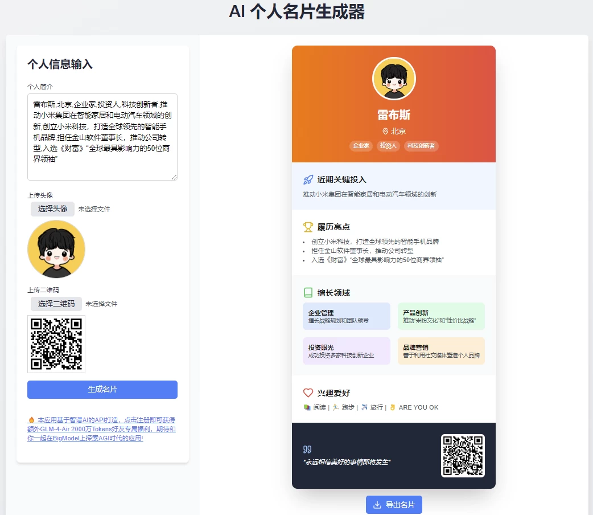Screen dimensions: 593x515
Task: Click the book icon beside 擅长领域
Action: click(308, 293)
